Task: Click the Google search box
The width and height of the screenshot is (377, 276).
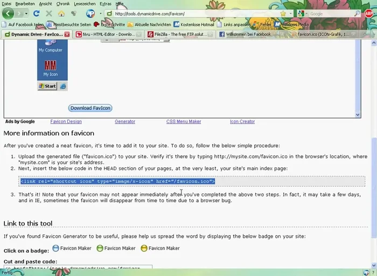Action: (331, 14)
